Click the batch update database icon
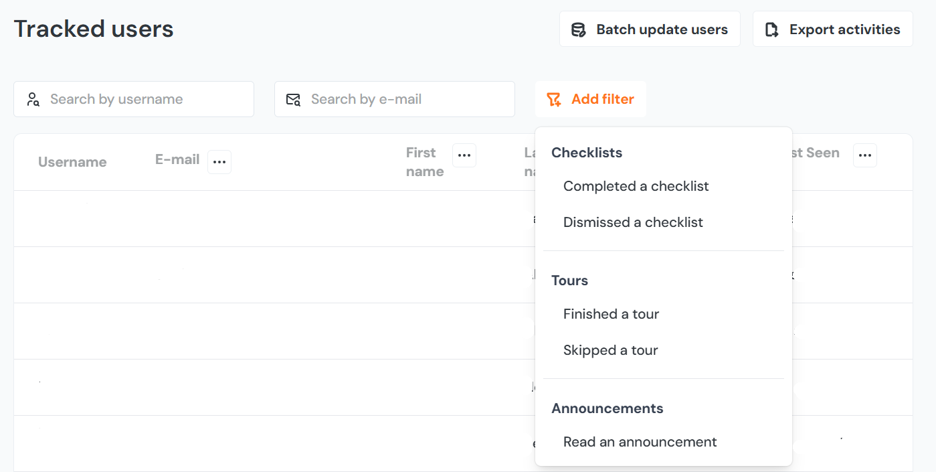 (578, 29)
